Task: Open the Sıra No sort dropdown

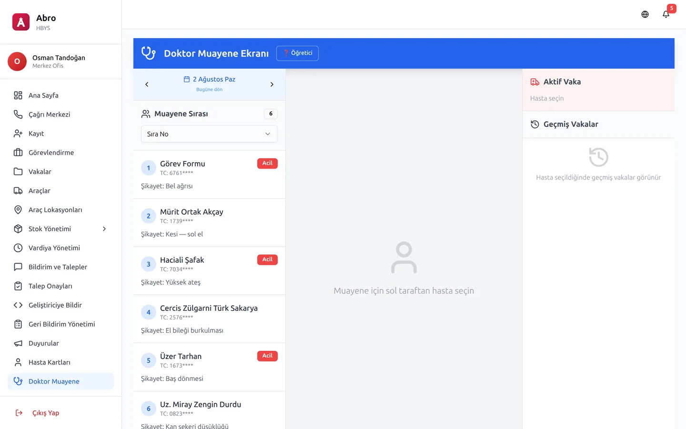Action: pos(209,134)
